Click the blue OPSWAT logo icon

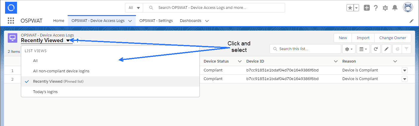[11, 8]
